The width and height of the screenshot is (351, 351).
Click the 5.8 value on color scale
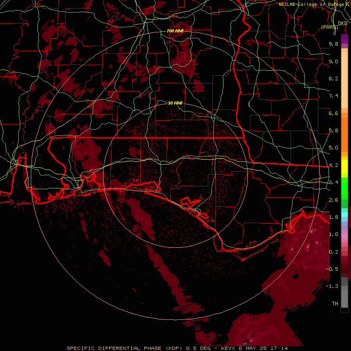333,131
